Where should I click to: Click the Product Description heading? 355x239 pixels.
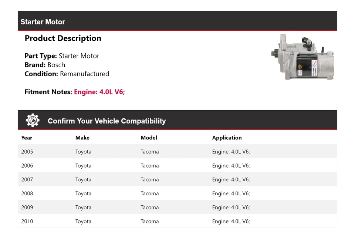tap(63, 38)
